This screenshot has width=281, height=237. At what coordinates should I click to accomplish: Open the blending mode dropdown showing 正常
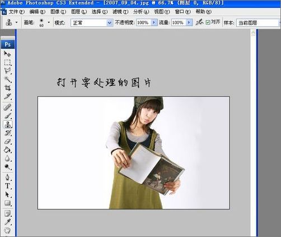tap(92, 23)
